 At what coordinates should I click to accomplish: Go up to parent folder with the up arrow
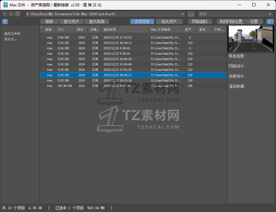17,14
